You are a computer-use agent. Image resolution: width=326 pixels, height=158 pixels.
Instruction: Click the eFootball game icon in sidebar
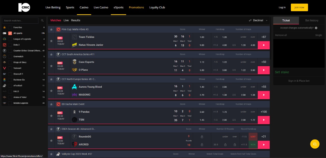[4, 85]
